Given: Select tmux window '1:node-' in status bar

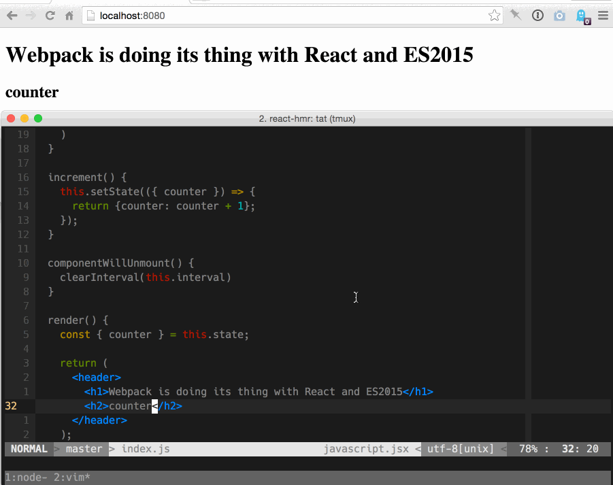Looking at the screenshot, I should tap(26, 478).
